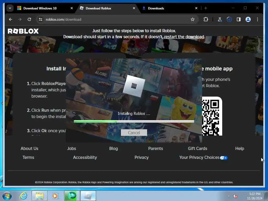Show hidden system tray icons
This screenshot has width=268, height=201.
tap(229, 196)
